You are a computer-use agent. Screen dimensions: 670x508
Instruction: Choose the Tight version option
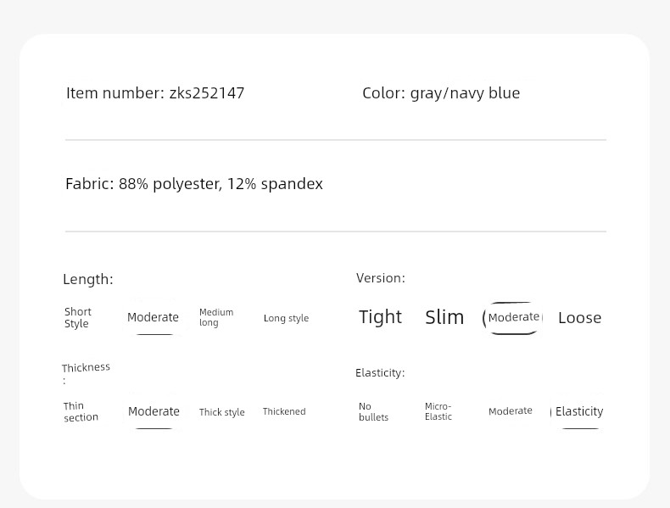[380, 317]
